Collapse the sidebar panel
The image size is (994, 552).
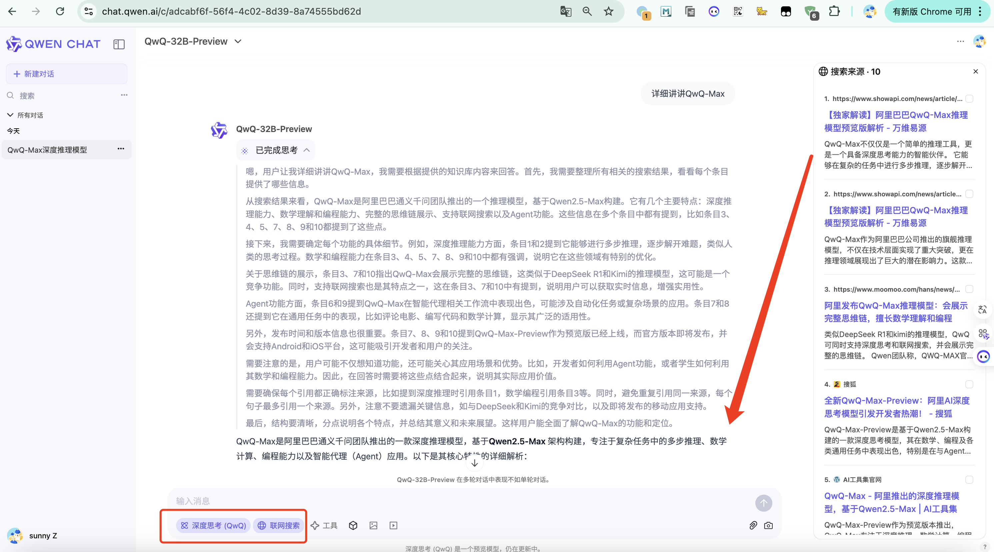click(x=119, y=44)
